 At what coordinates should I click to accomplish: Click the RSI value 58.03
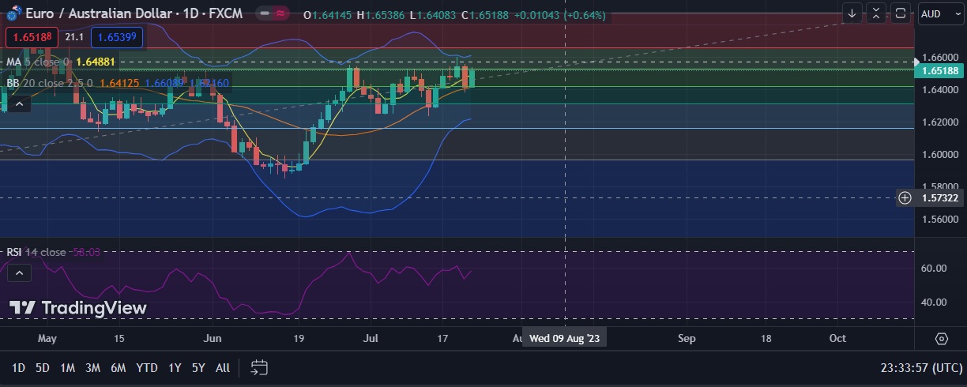pyautogui.click(x=86, y=252)
